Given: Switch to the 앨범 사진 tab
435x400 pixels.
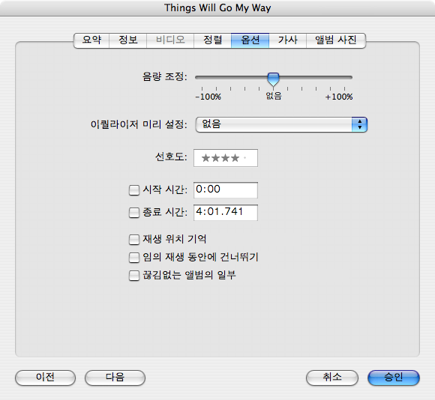Looking at the screenshot, I should coord(336,40).
